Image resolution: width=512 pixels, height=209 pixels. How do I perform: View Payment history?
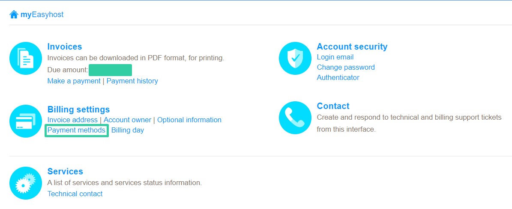click(x=132, y=81)
